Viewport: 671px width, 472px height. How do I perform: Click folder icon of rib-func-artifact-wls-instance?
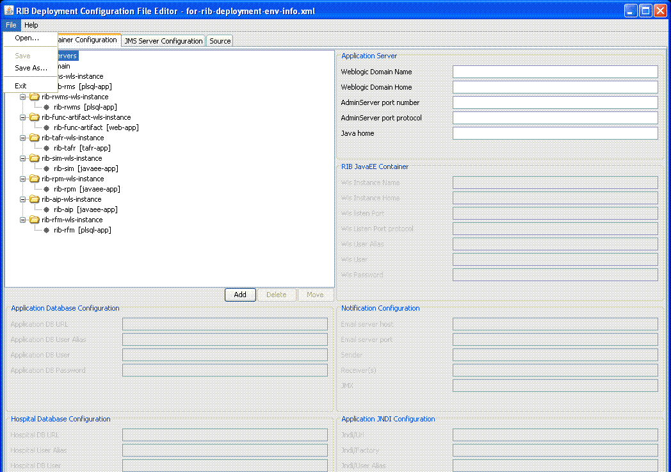[x=34, y=118]
